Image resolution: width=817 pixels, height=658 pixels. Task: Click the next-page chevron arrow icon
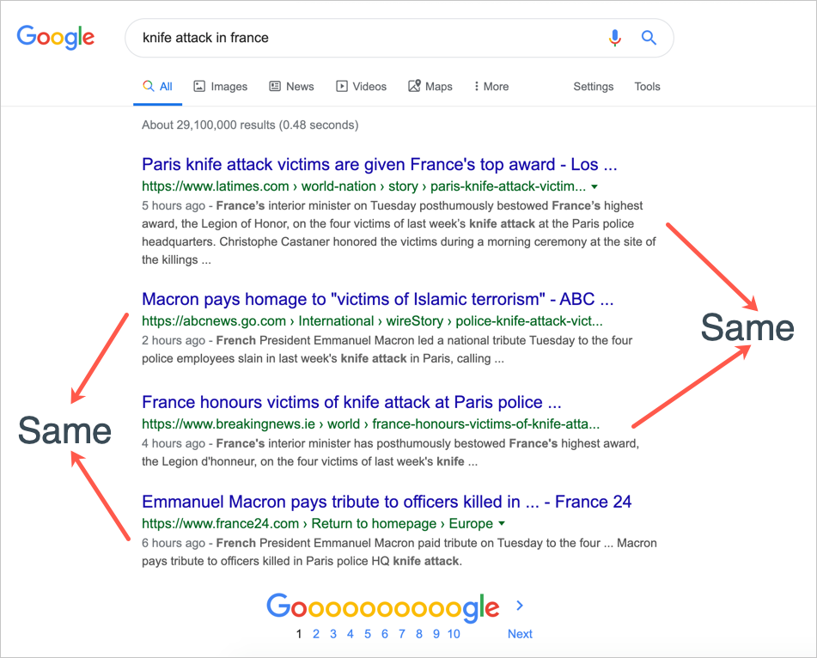[x=519, y=606]
